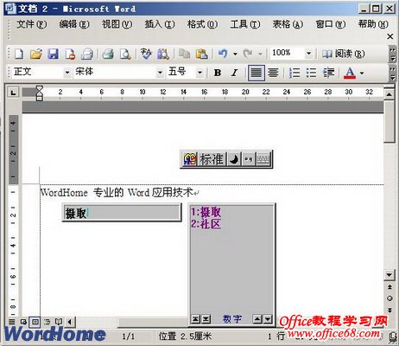This screenshot has height=346, width=399.
Task: Open Print Preview with the magnifier page icon
Action: click(x=125, y=54)
